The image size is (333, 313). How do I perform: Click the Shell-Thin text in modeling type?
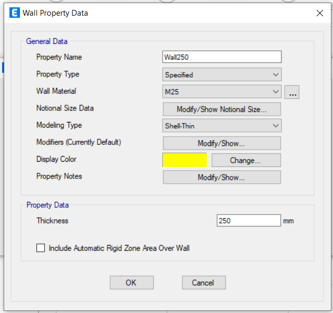point(180,126)
